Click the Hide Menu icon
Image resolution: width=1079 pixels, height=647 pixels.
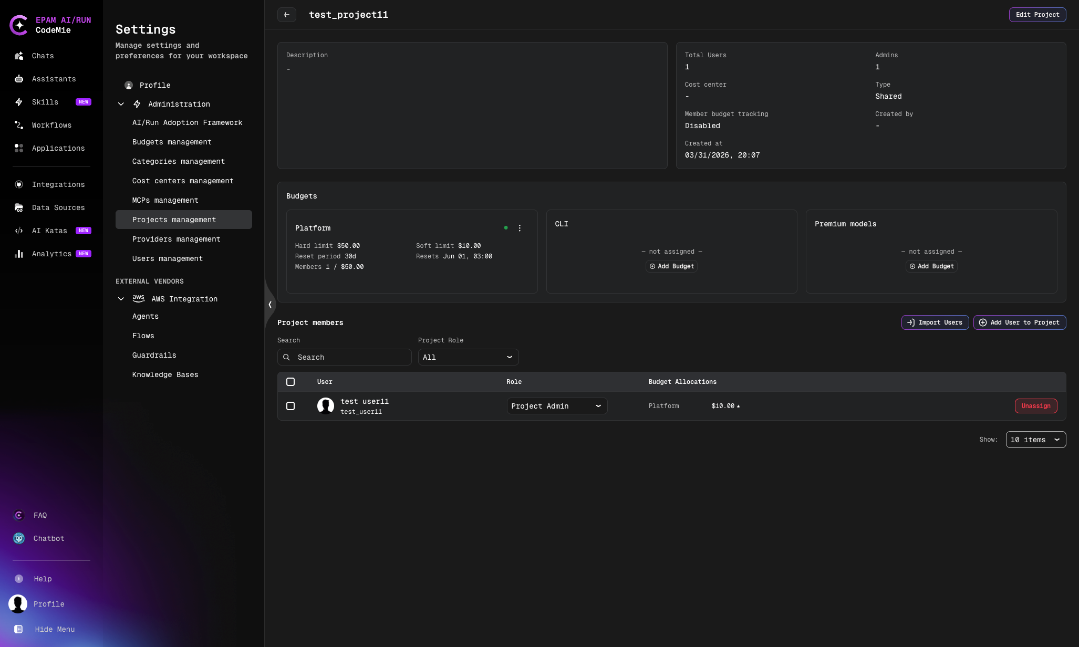18,629
